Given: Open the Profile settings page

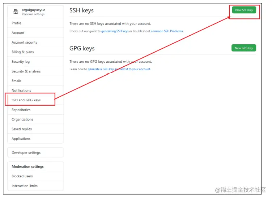Looking at the screenshot, I should pos(35,23).
